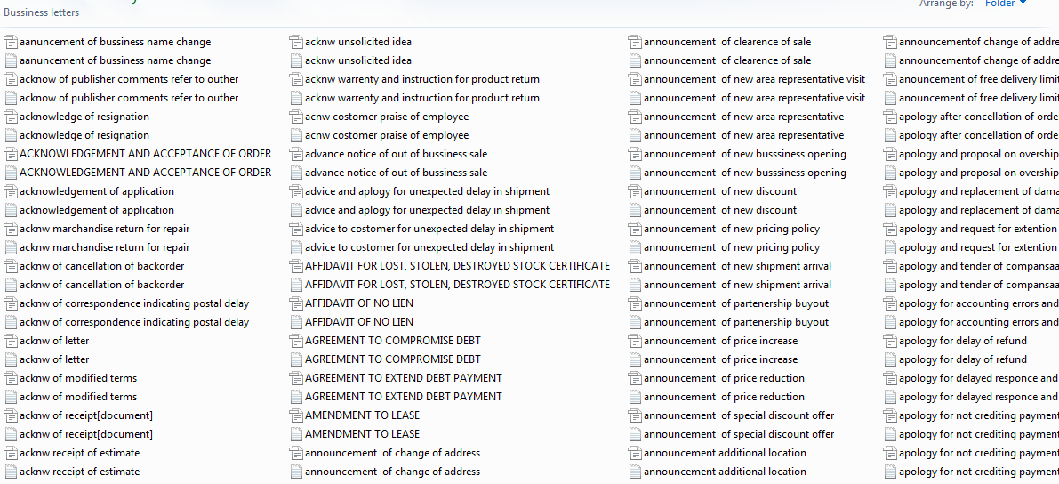The width and height of the screenshot is (1059, 484).
Task: Click rich-text document icon for 'acknowledge of resignation'
Action: point(11,117)
